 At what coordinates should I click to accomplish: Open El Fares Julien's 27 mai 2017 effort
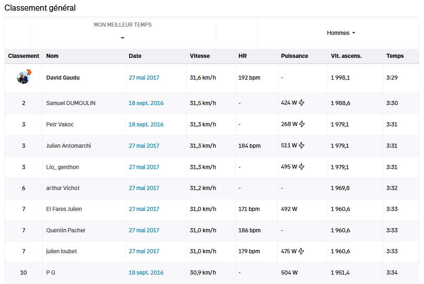[x=144, y=209]
